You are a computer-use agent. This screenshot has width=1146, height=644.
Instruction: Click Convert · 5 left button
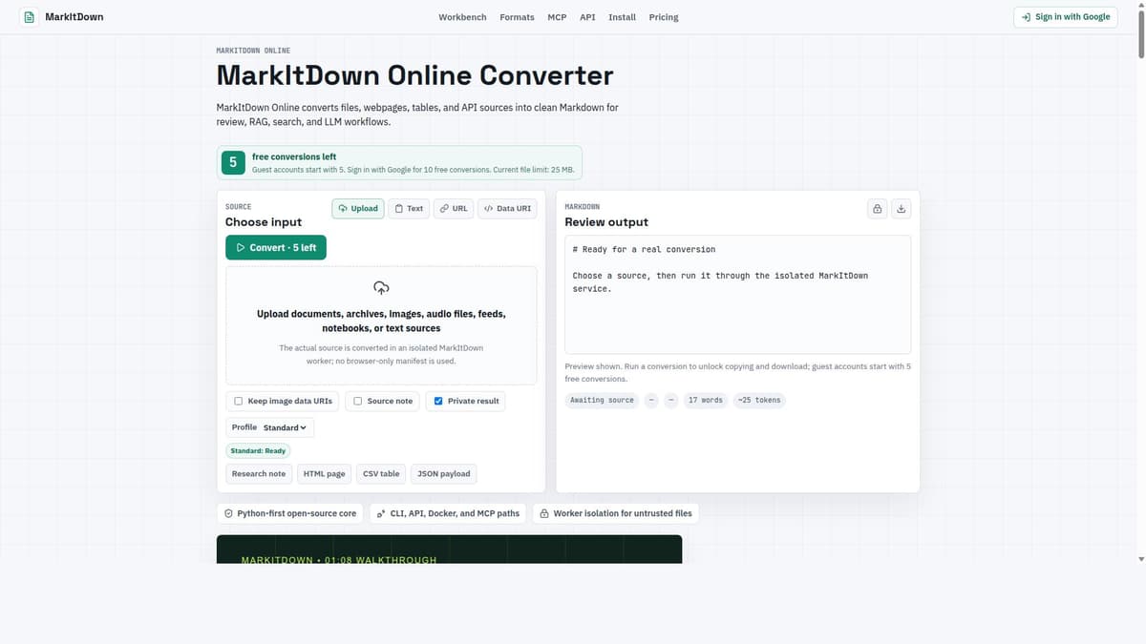point(276,247)
